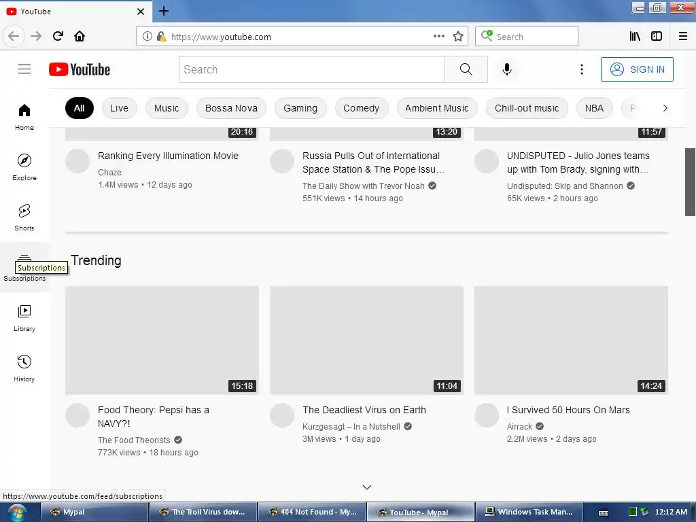Open Explore in the sidebar
696x522 pixels.
point(24,167)
